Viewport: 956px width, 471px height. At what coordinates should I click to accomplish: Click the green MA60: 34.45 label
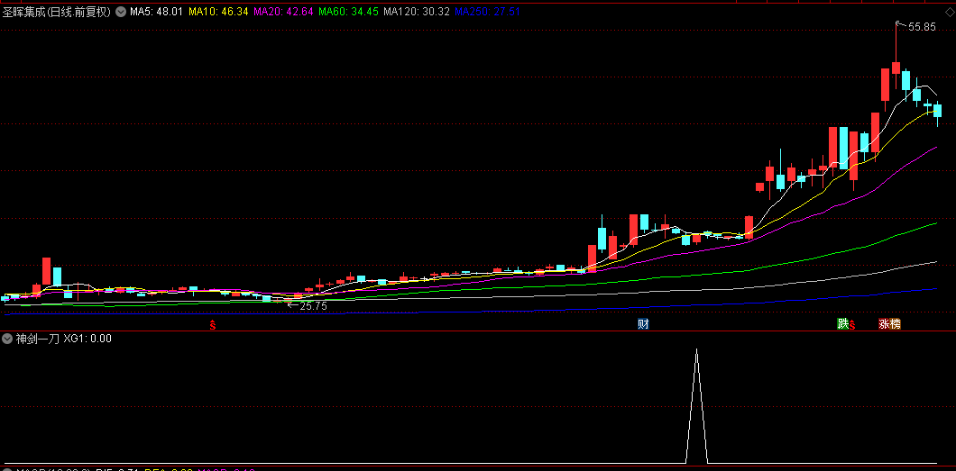pos(349,12)
